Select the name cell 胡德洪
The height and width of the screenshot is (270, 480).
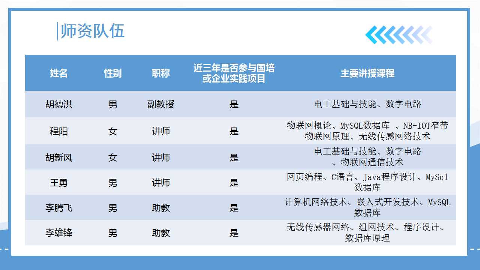[x=59, y=104]
